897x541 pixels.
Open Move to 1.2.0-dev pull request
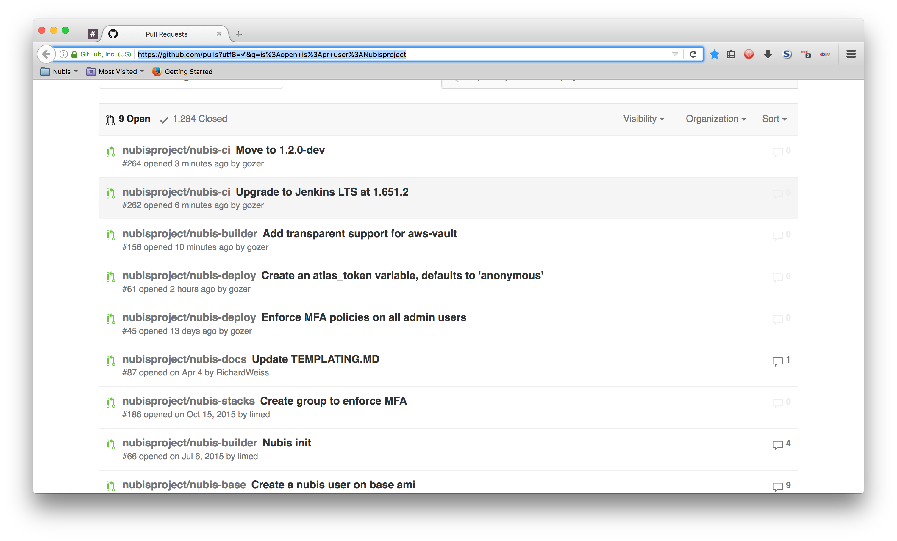tap(280, 150)
